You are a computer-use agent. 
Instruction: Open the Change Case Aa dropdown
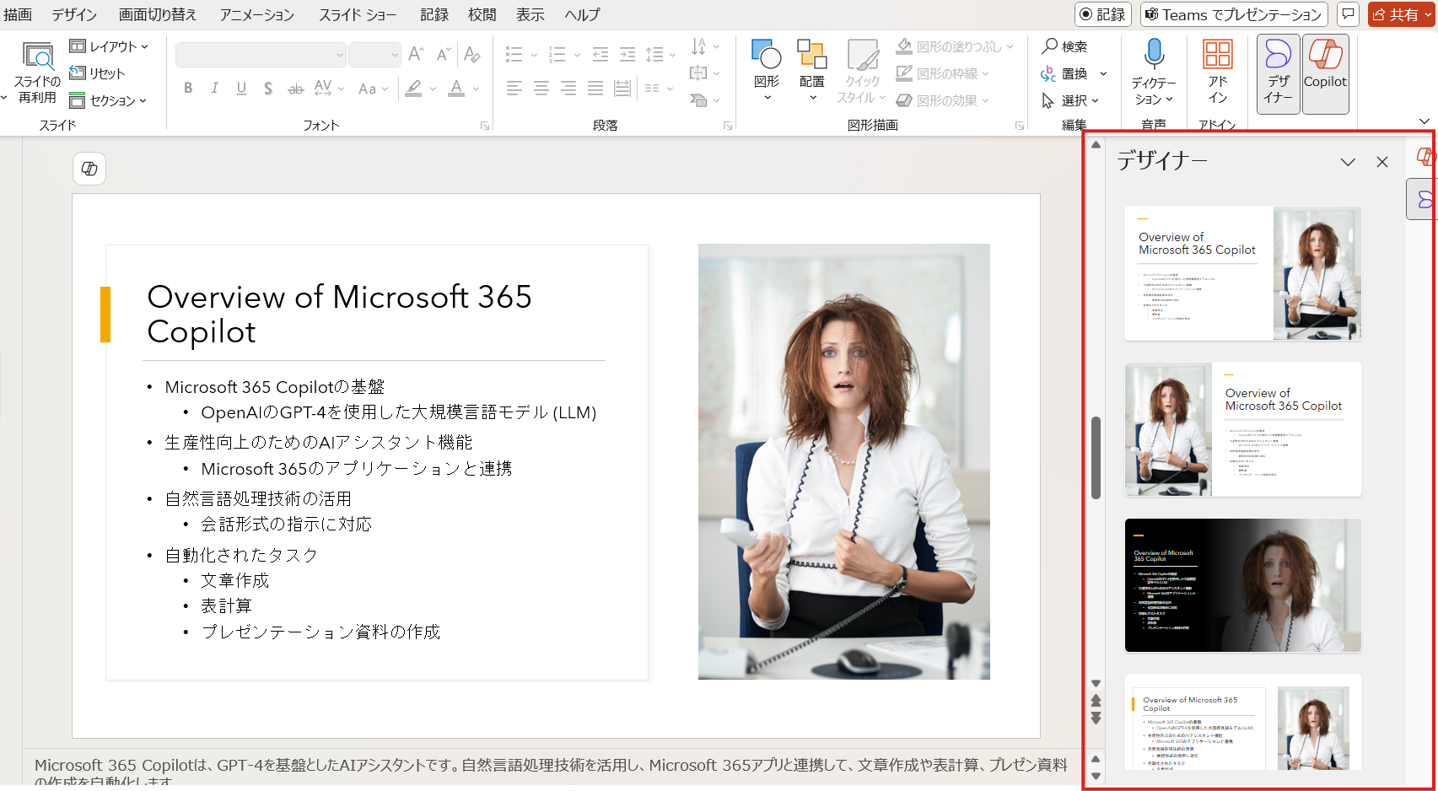[373, 88]
